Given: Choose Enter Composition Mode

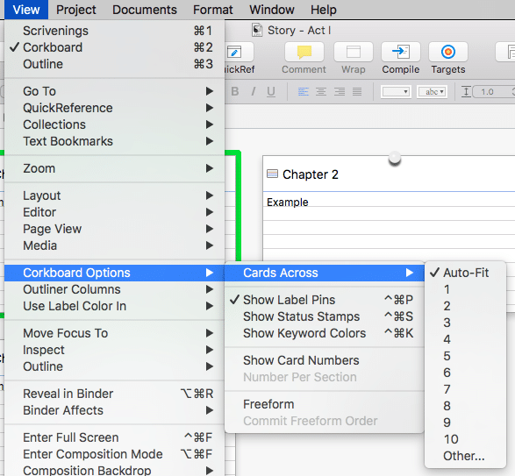Looking at the screenshot, I should point(114,454).
